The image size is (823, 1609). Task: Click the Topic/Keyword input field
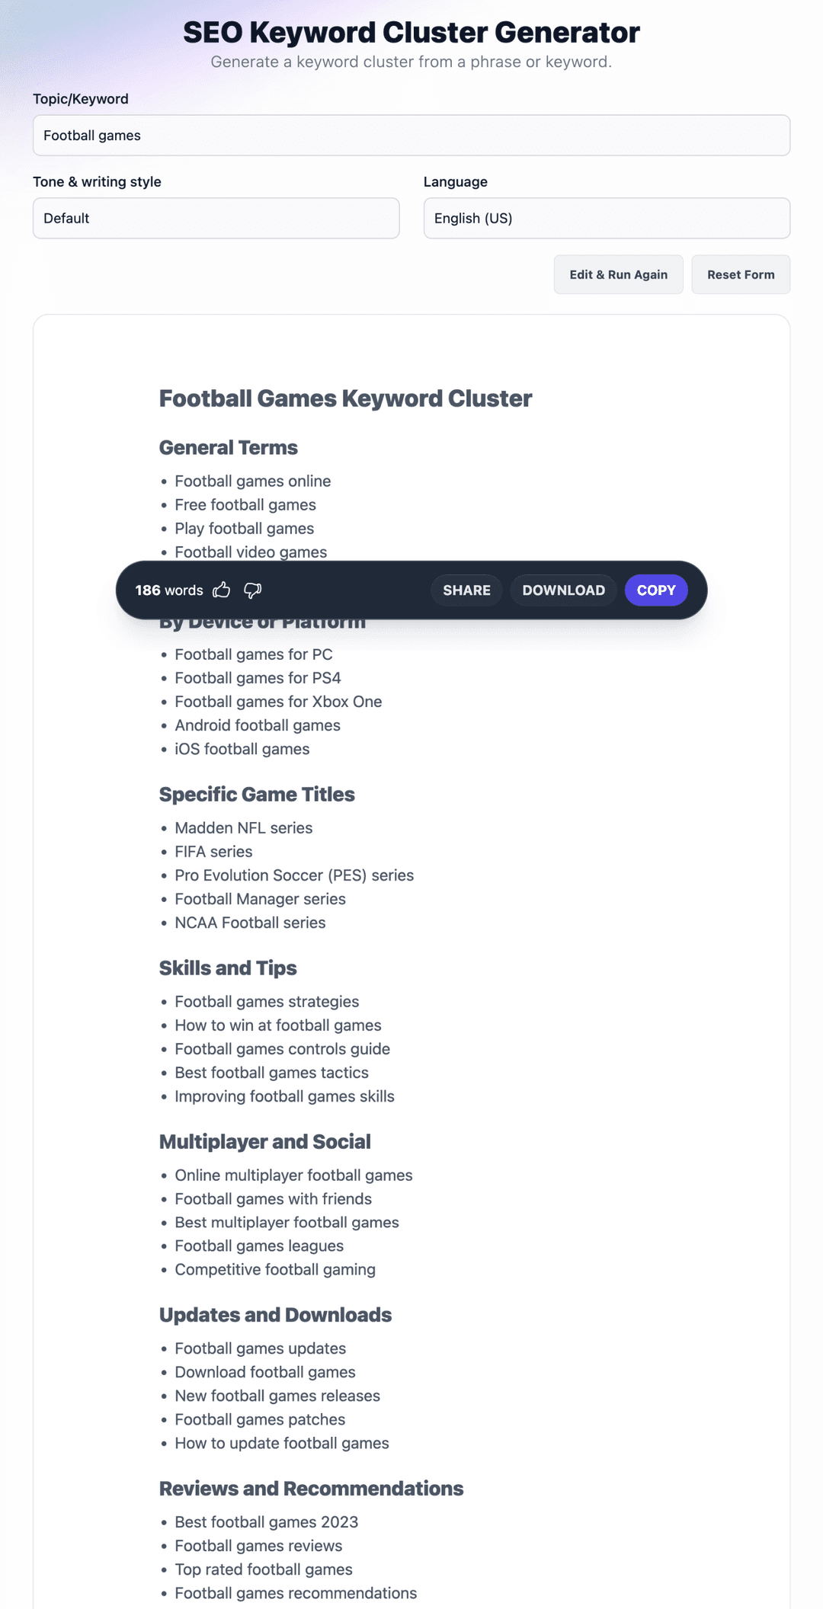411,136
